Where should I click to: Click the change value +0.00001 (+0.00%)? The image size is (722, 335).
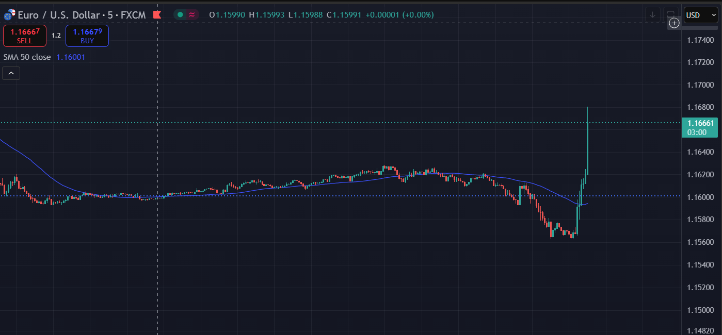(x=400, y=15)
